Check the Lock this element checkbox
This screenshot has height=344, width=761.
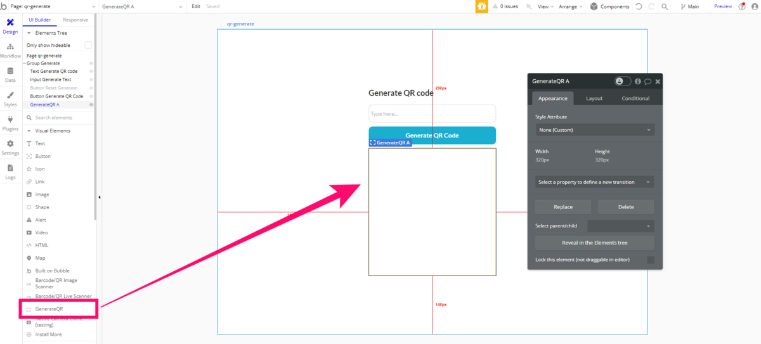click(x=651, y=260)
